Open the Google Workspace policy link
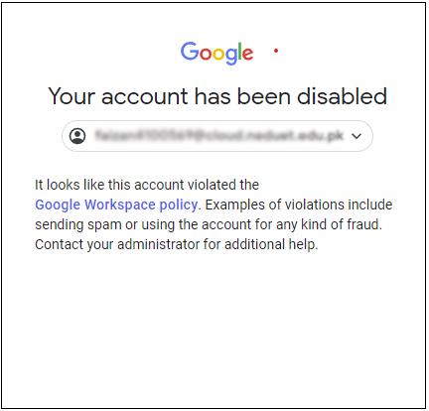 click(116, 205)
